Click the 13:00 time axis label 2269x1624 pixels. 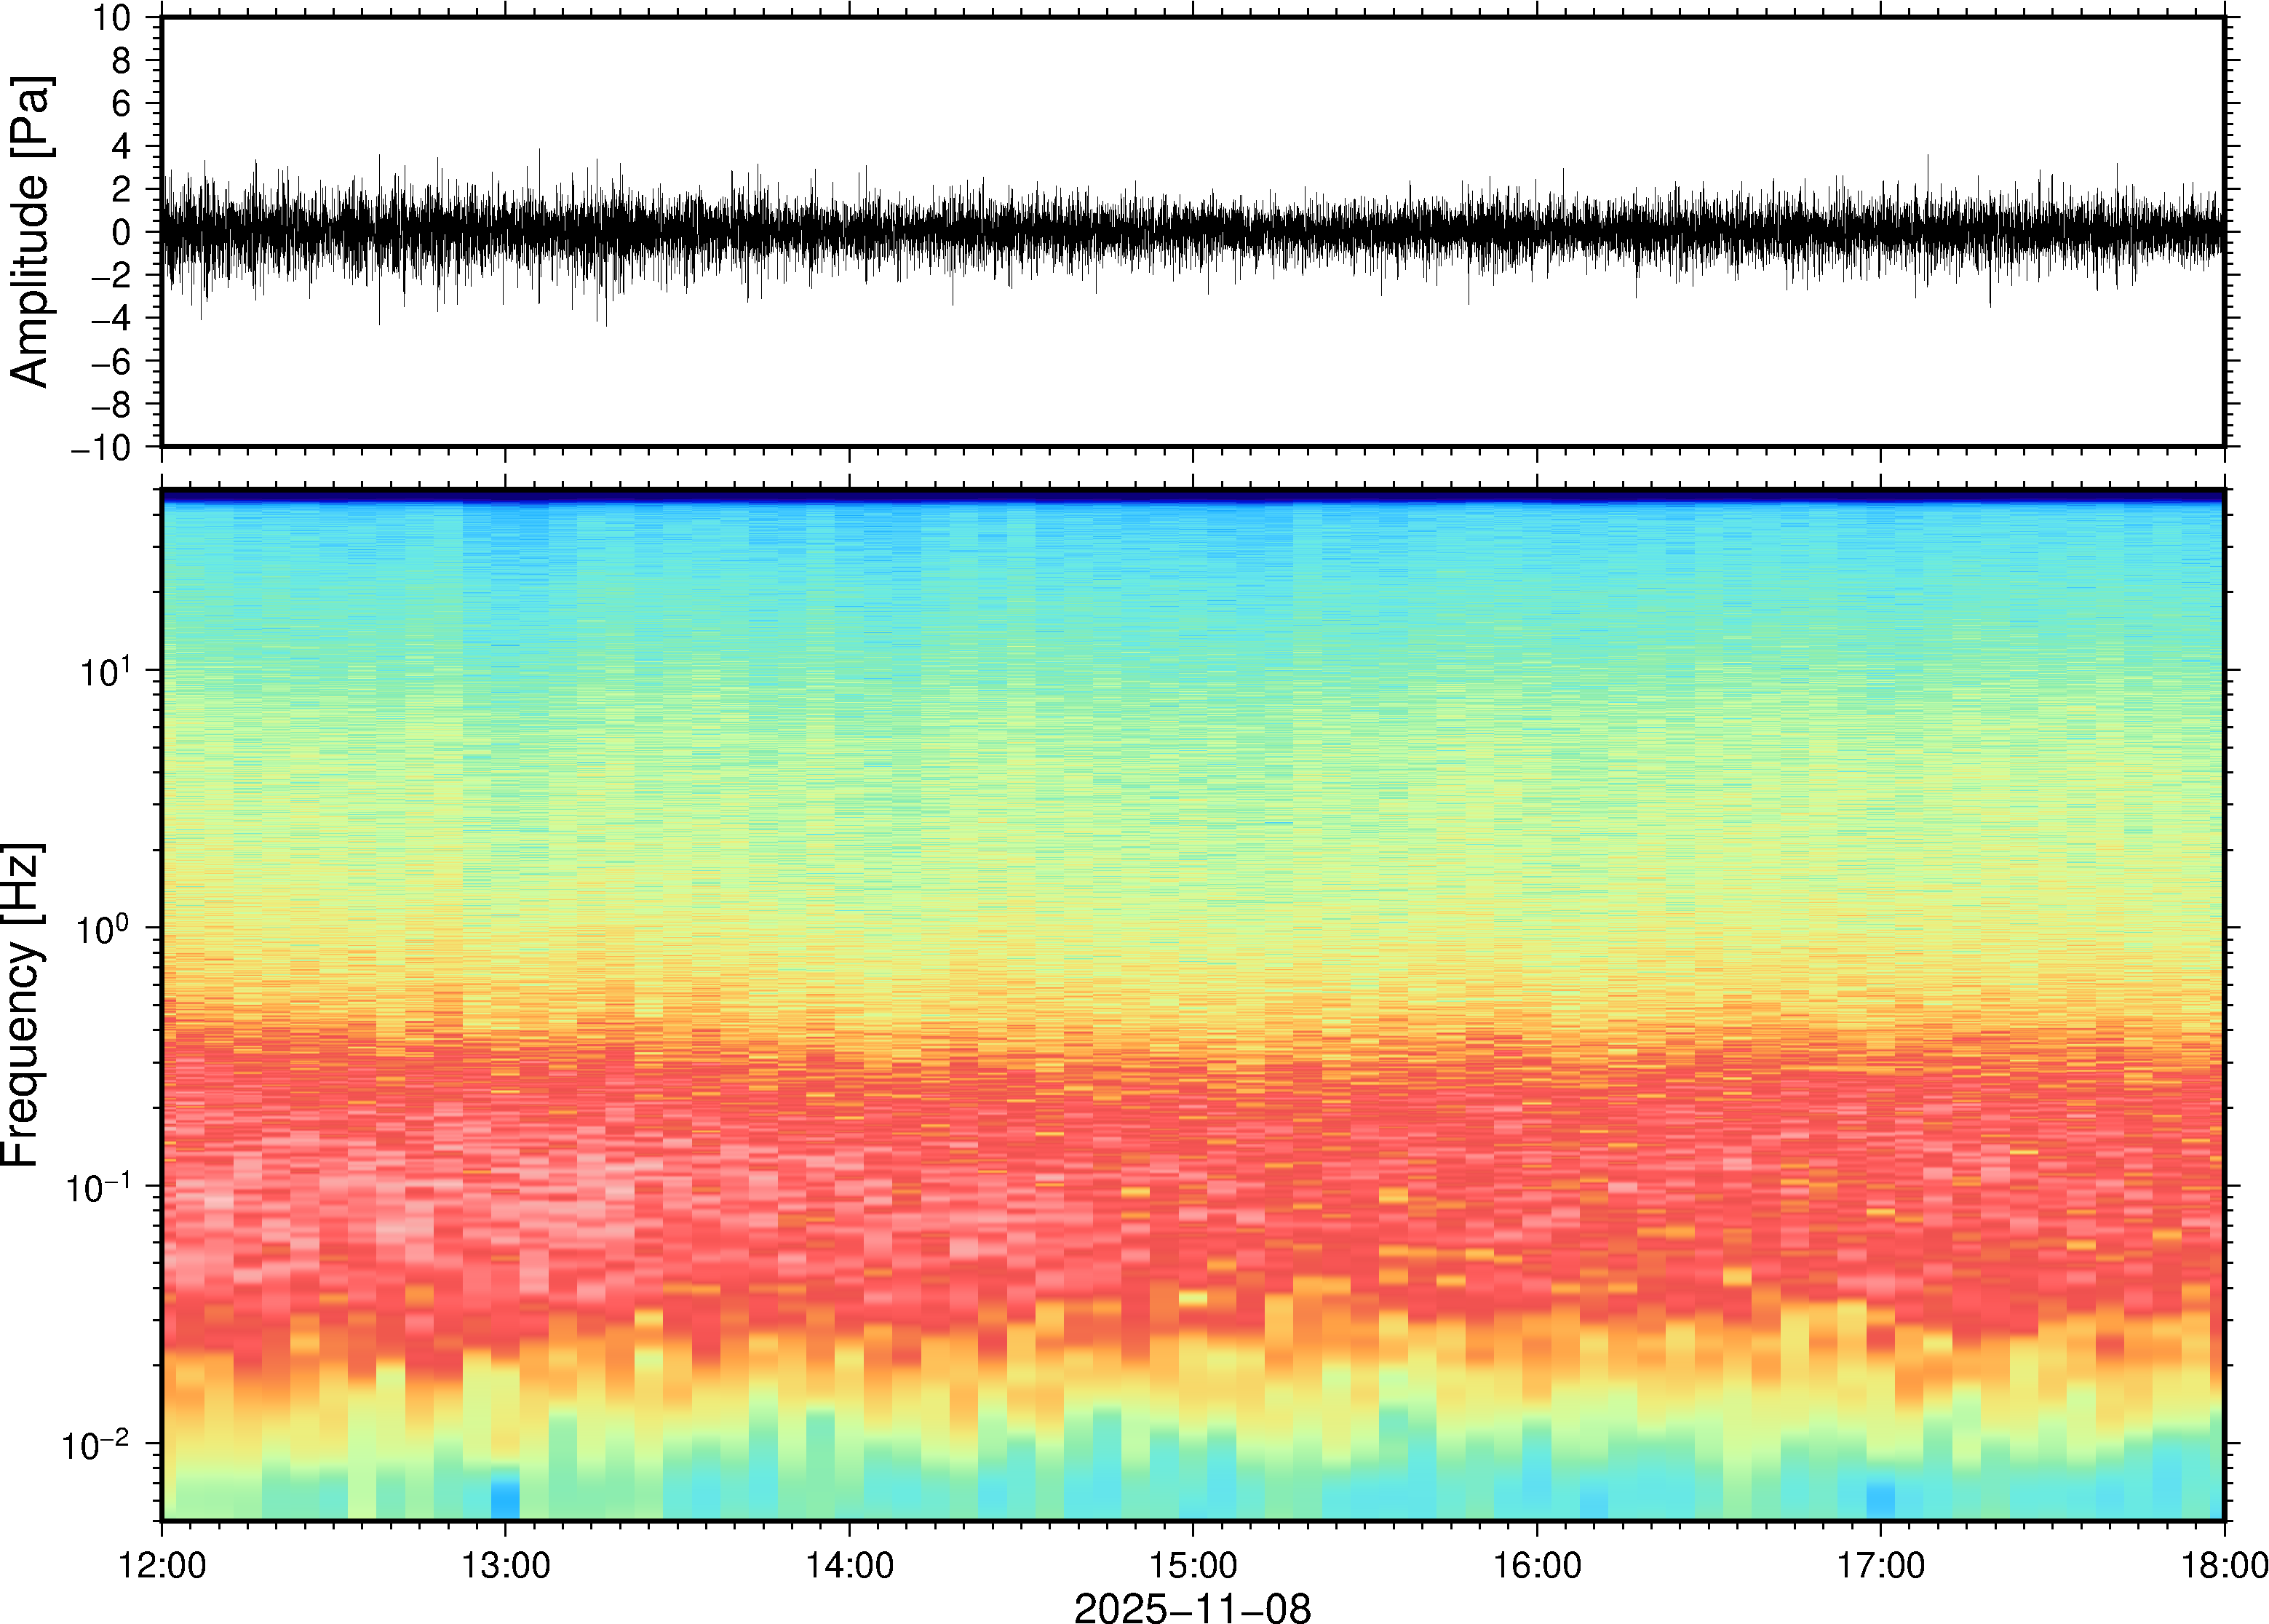coord(505,1565)
